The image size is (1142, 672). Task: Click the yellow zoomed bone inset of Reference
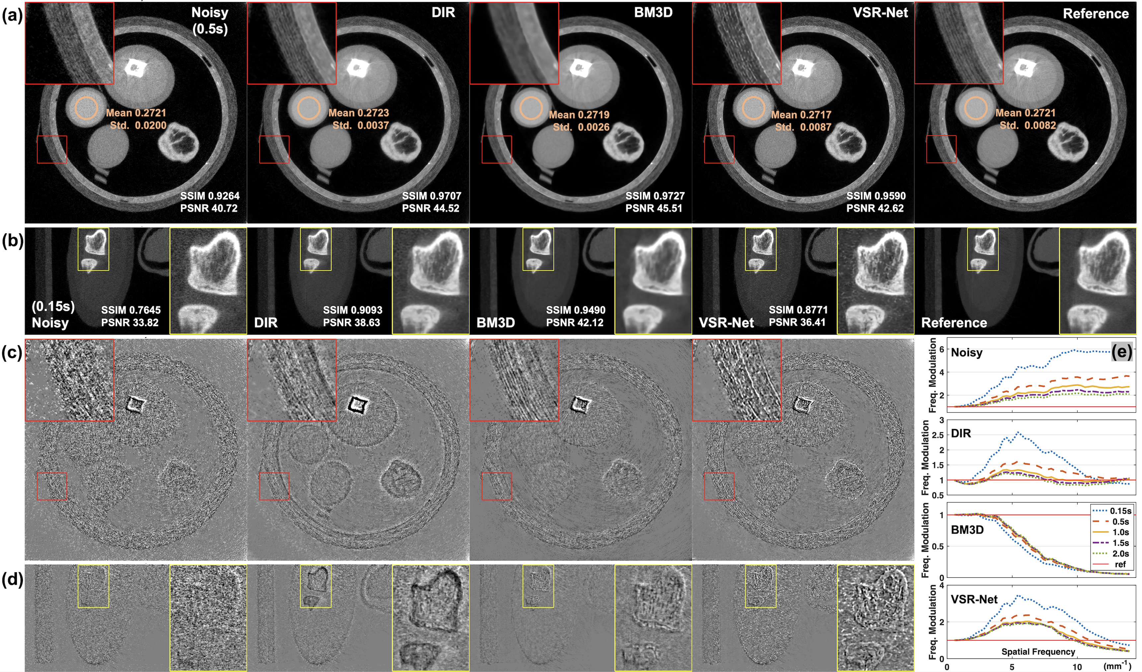coord(1097,281)
